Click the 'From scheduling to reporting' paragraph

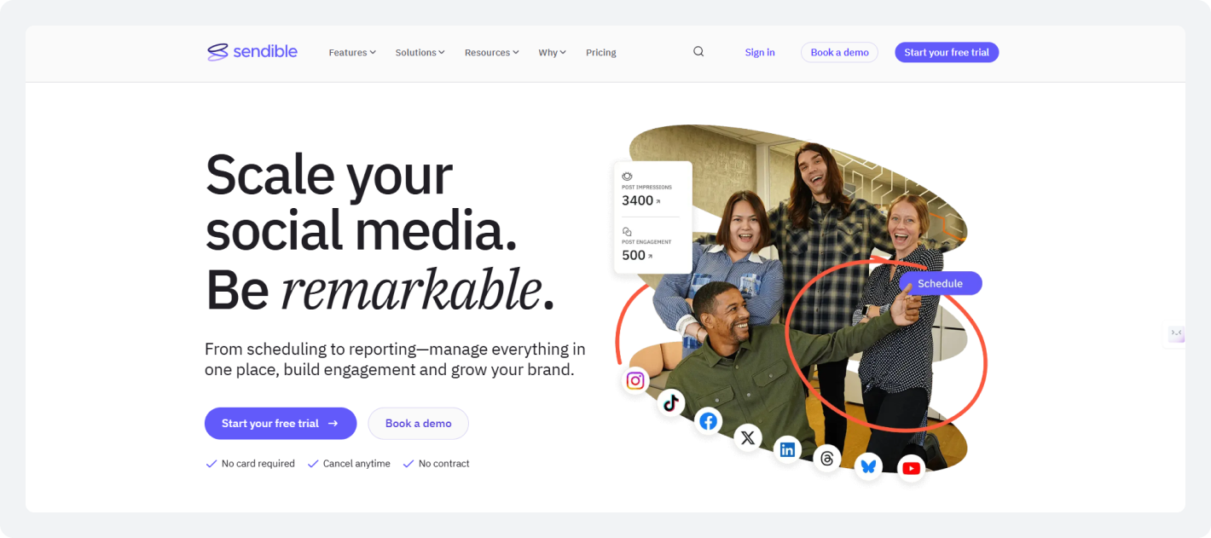click(x=395, y=359)
